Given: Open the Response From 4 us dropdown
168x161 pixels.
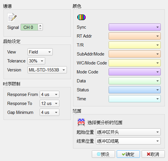Looking at the screenshot, I should (50, 95).
